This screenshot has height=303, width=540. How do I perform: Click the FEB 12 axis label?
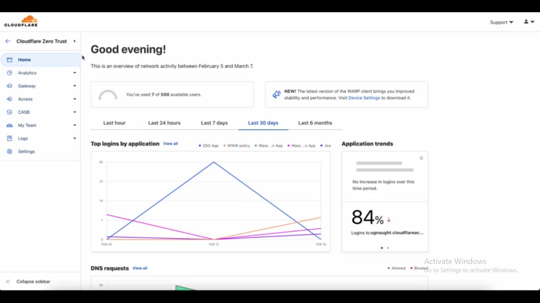tap(214, 245)
